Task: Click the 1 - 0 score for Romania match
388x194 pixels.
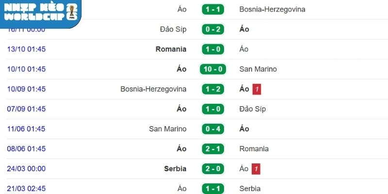Action: [213, 49]
